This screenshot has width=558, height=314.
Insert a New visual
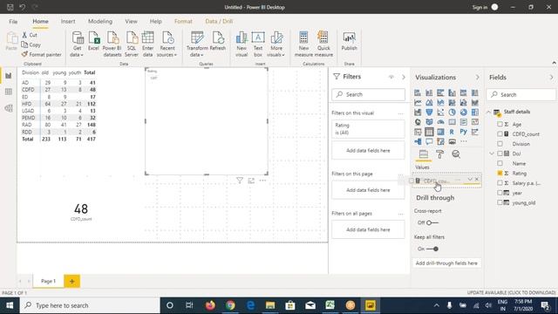242,44
